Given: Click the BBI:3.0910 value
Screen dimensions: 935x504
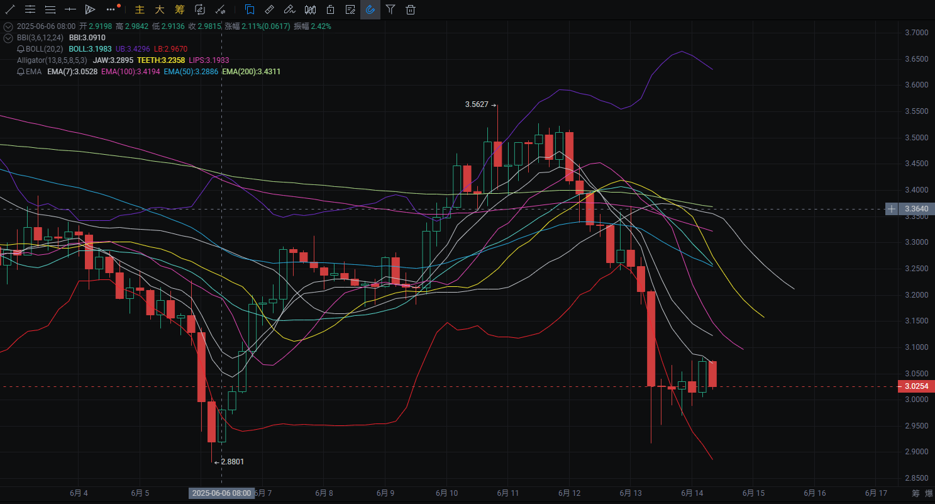Looking at the screenshot, I should [87, 38].
